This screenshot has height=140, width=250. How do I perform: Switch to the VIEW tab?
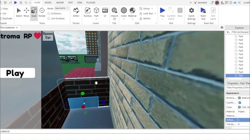pyautogui.click(x=80, y=3)
